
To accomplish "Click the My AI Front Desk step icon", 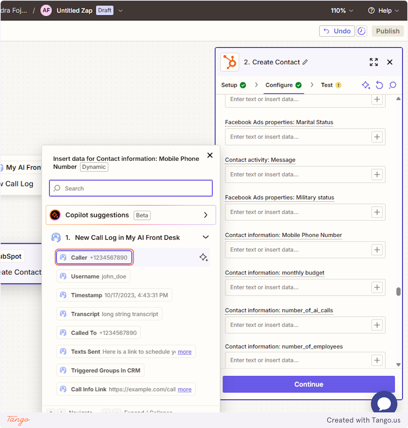I will click(x=56, y=237).
